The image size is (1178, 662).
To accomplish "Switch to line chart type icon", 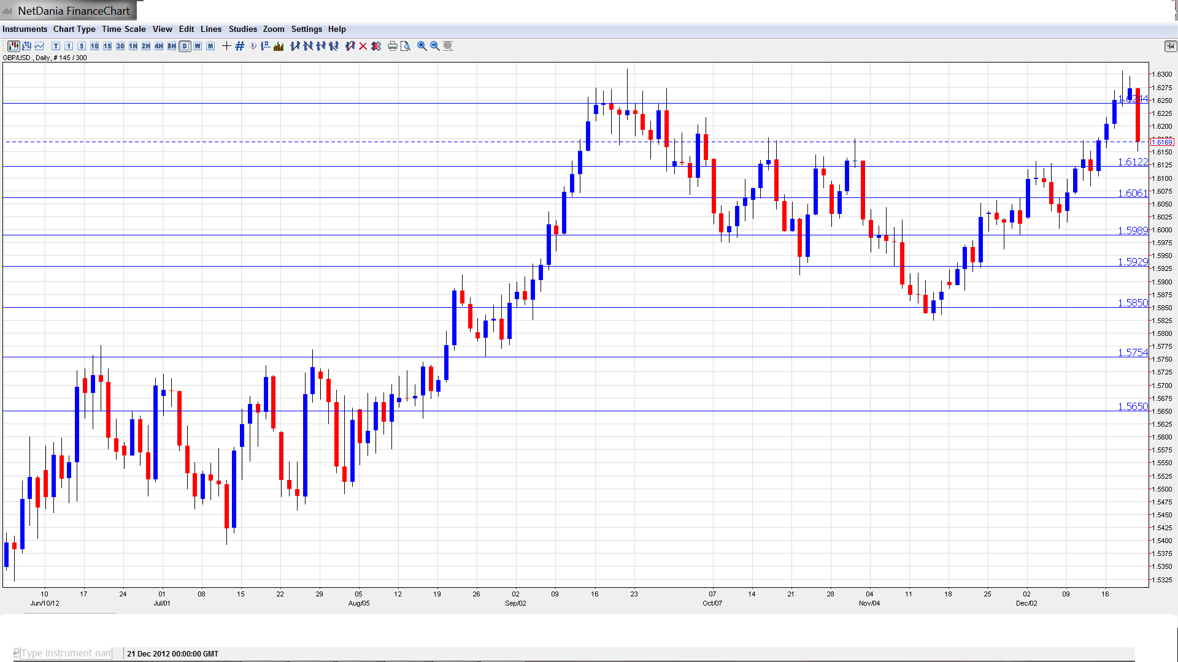I will (x=39, y=46).
